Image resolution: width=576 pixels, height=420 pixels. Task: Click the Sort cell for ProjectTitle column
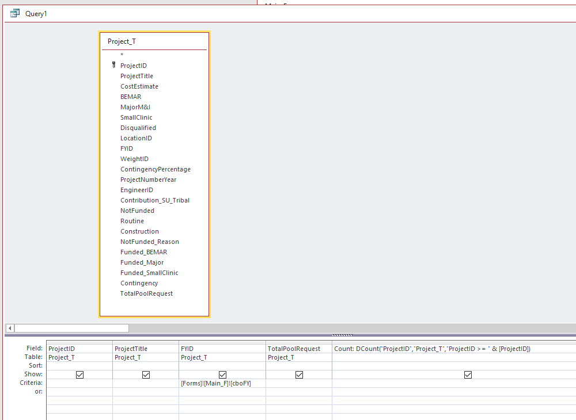point(146,366)
